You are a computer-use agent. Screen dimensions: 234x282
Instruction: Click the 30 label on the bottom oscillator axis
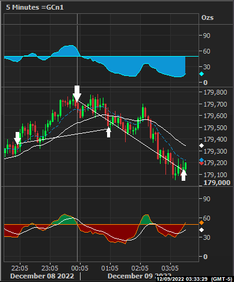click(x=206, y=237)
